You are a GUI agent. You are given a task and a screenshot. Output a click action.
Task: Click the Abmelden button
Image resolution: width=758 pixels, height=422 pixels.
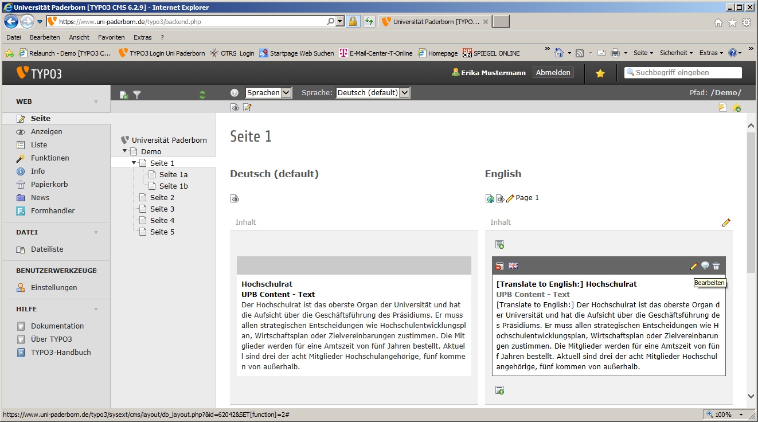pyautogui.click(x=553, y=73)
